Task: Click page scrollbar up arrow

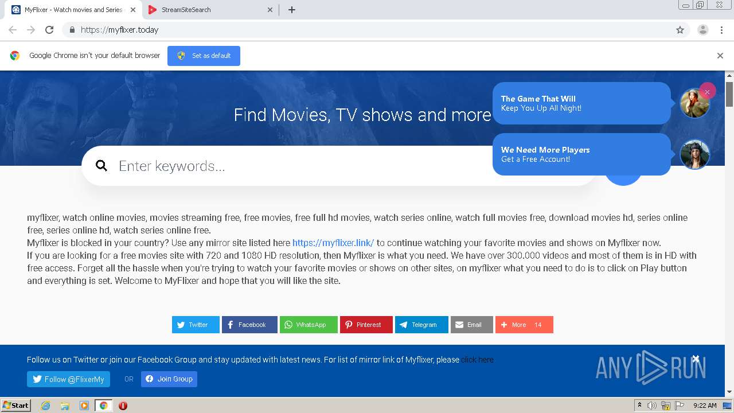Action: point(729,76)
